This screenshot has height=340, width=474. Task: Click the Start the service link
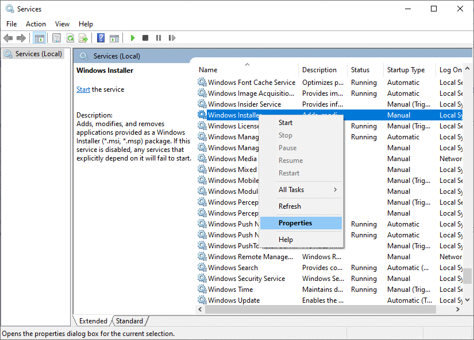click(83, 89)
